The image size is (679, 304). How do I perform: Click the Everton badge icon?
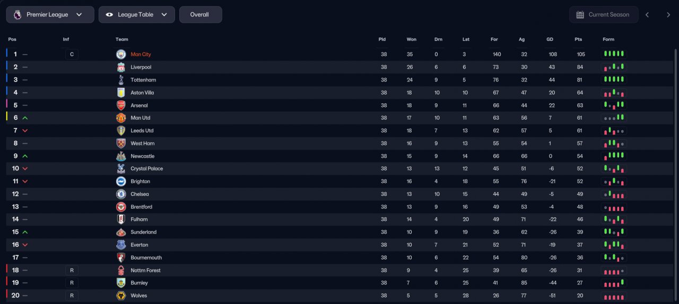click(x=121, y=245)
